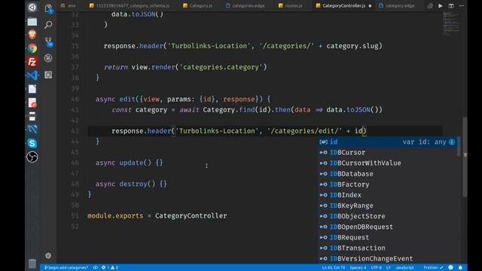The height and width of the screenshot is (271, 482).
Task: Choose IDBRequest from suggestions
Action: 387,238
